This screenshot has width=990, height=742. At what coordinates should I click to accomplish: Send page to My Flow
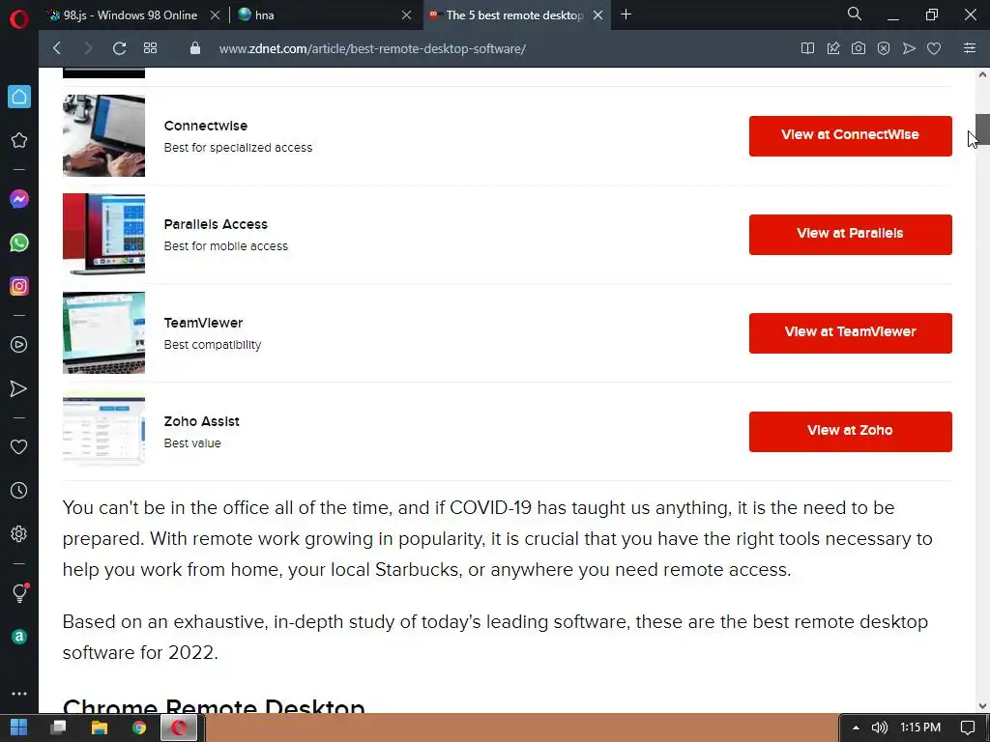[x=909, y=48]
